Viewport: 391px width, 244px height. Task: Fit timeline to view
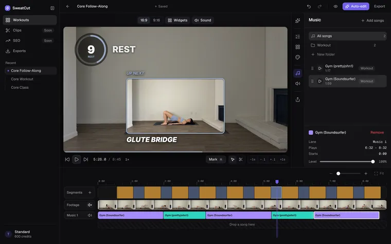point(379,174)
